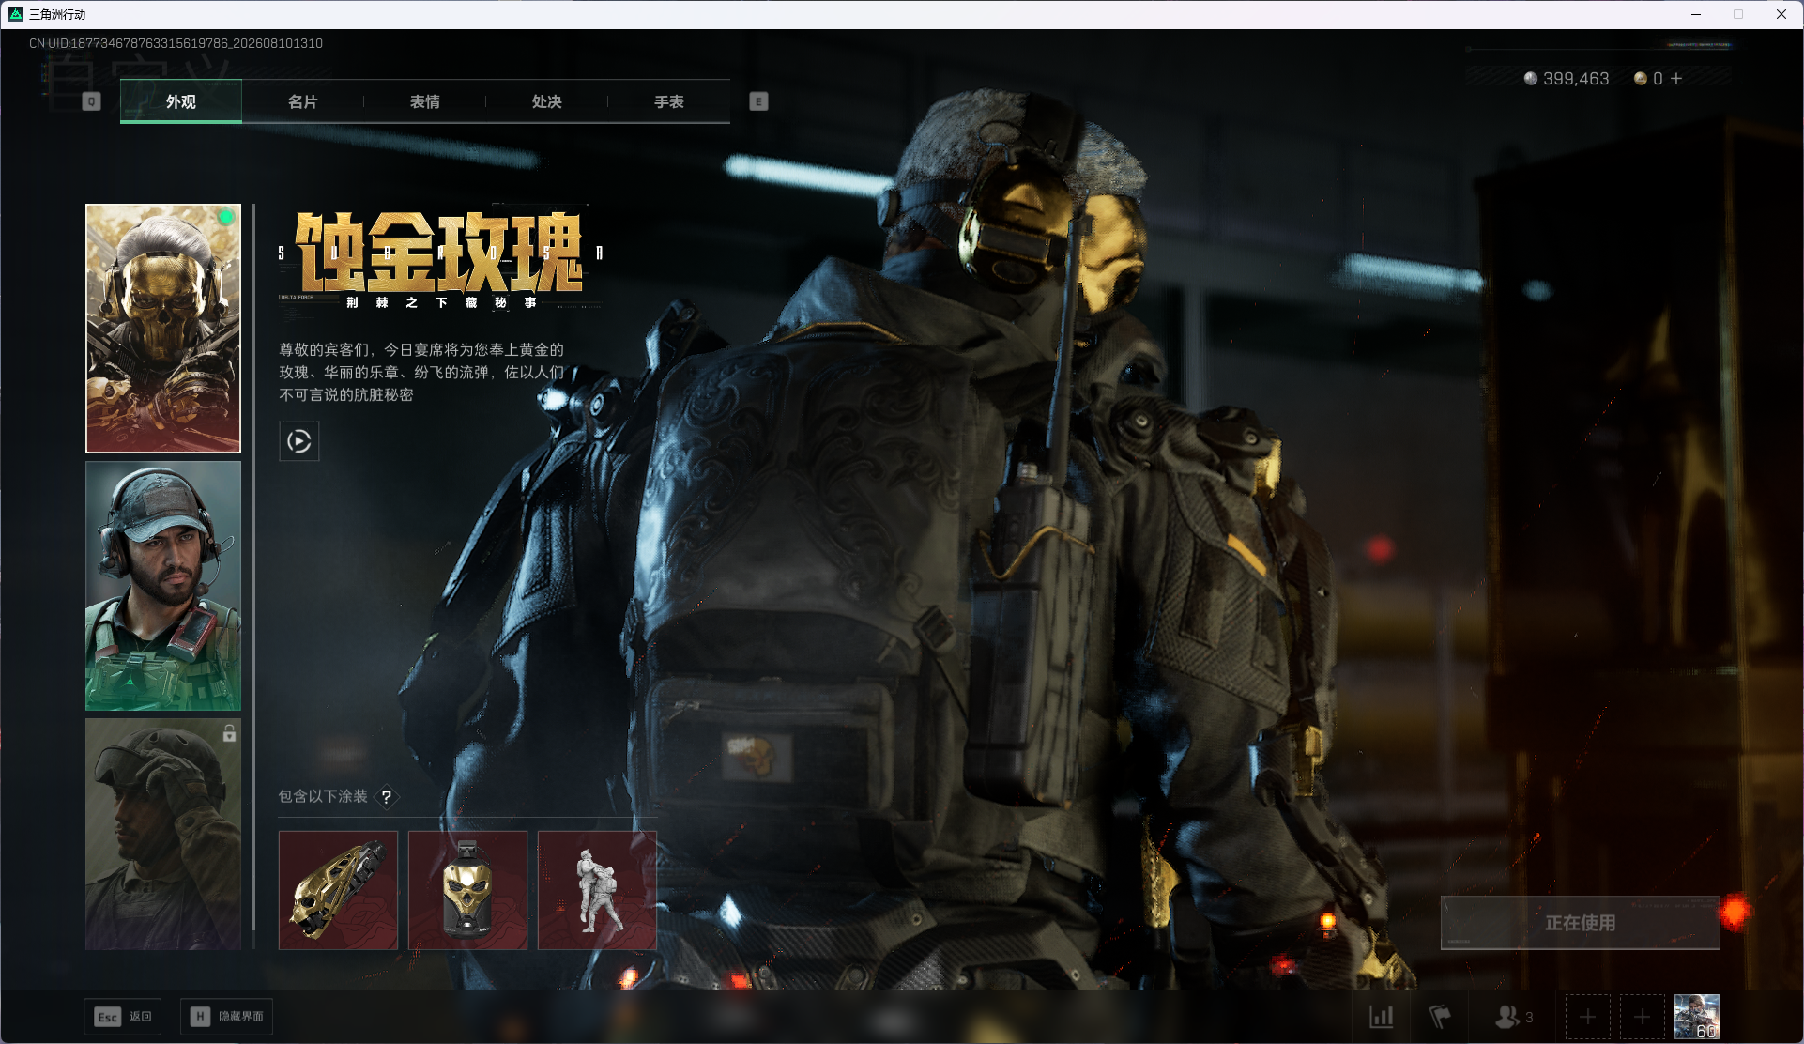This screenshot has height=1044, width=1804.
Task: Open the 包含以下涂装 help question mark
Action: (387, 797)
